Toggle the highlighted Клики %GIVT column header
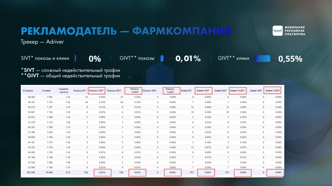This screenshot has width=332, height=186. 238,90
